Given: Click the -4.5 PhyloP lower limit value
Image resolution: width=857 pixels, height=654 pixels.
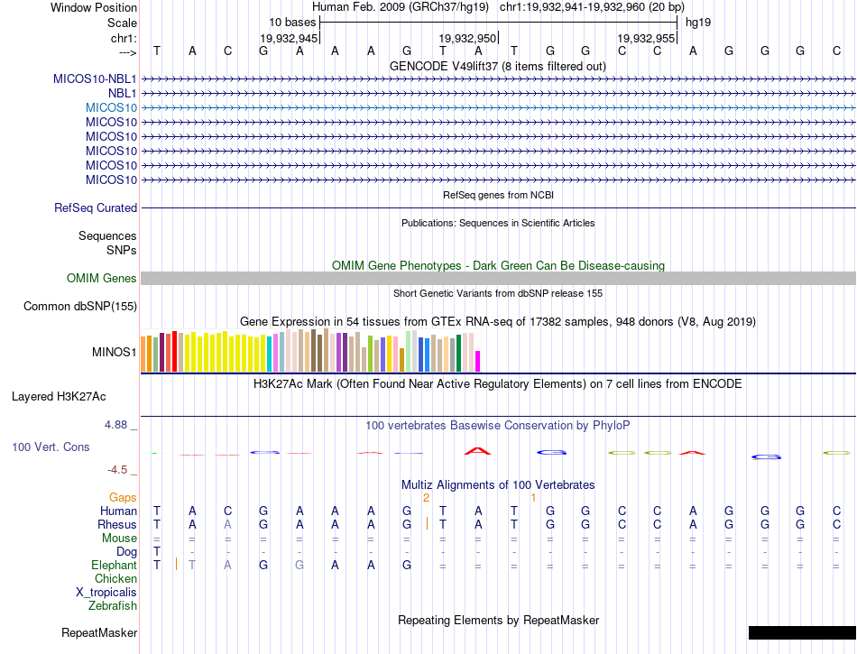Looking at the screenshot, I should (x=117, y=470).
